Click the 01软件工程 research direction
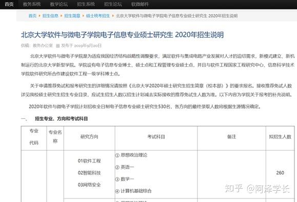The width and height of the screenshot is (297, 202). click(89, 161)
